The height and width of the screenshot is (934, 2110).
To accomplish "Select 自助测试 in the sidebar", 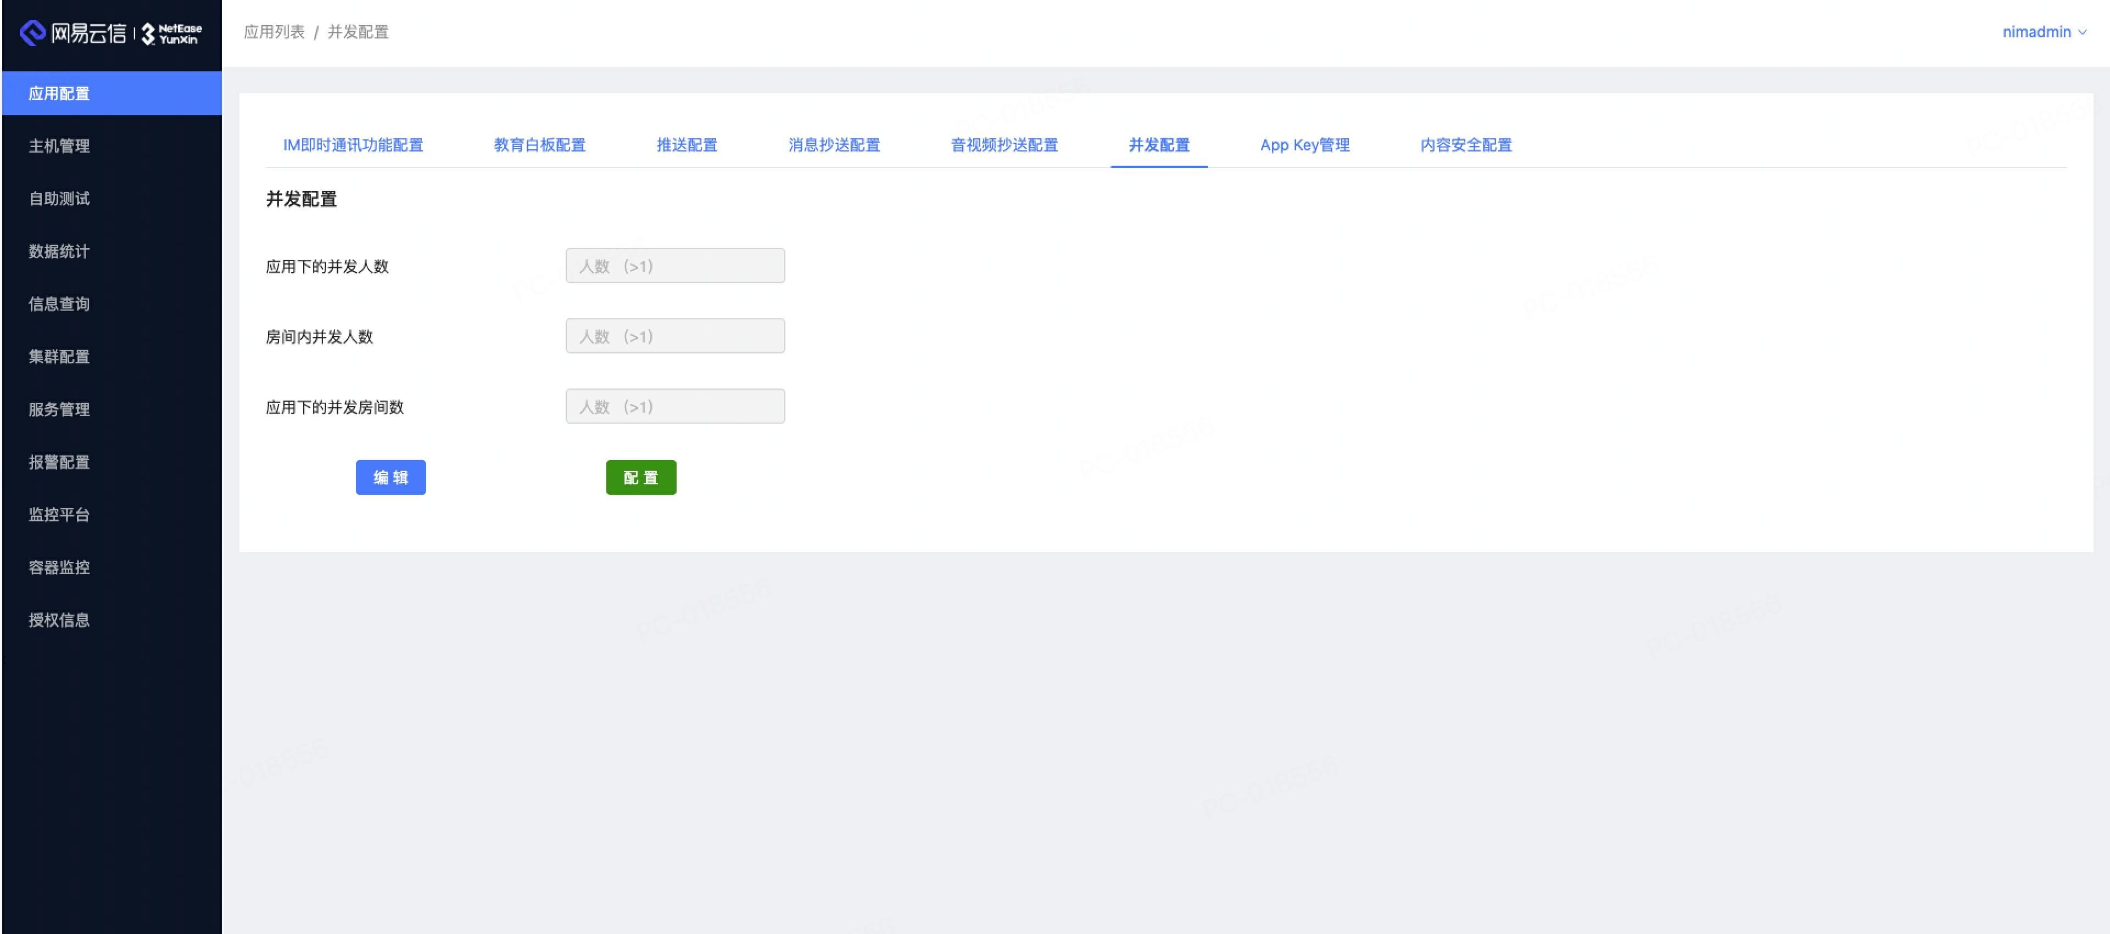I will coord(58,198).
